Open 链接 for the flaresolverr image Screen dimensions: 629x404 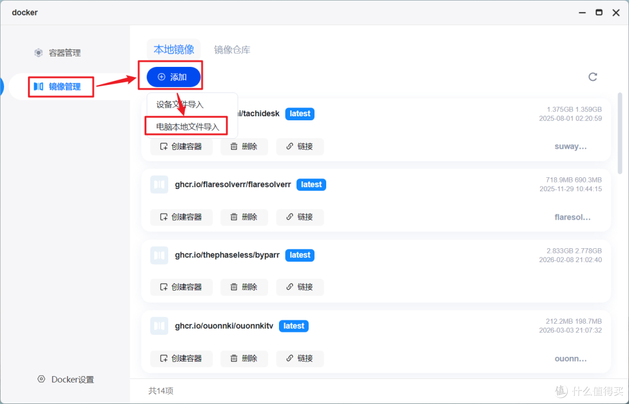pos(300,217)
